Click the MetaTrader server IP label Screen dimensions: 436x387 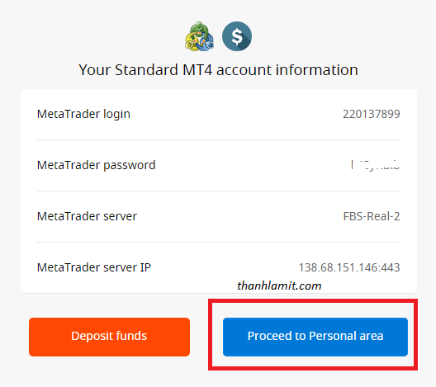coord(94,267)
